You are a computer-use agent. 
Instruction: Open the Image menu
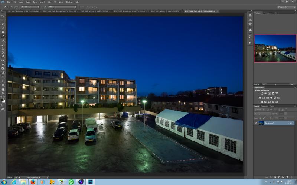point(21,2)
